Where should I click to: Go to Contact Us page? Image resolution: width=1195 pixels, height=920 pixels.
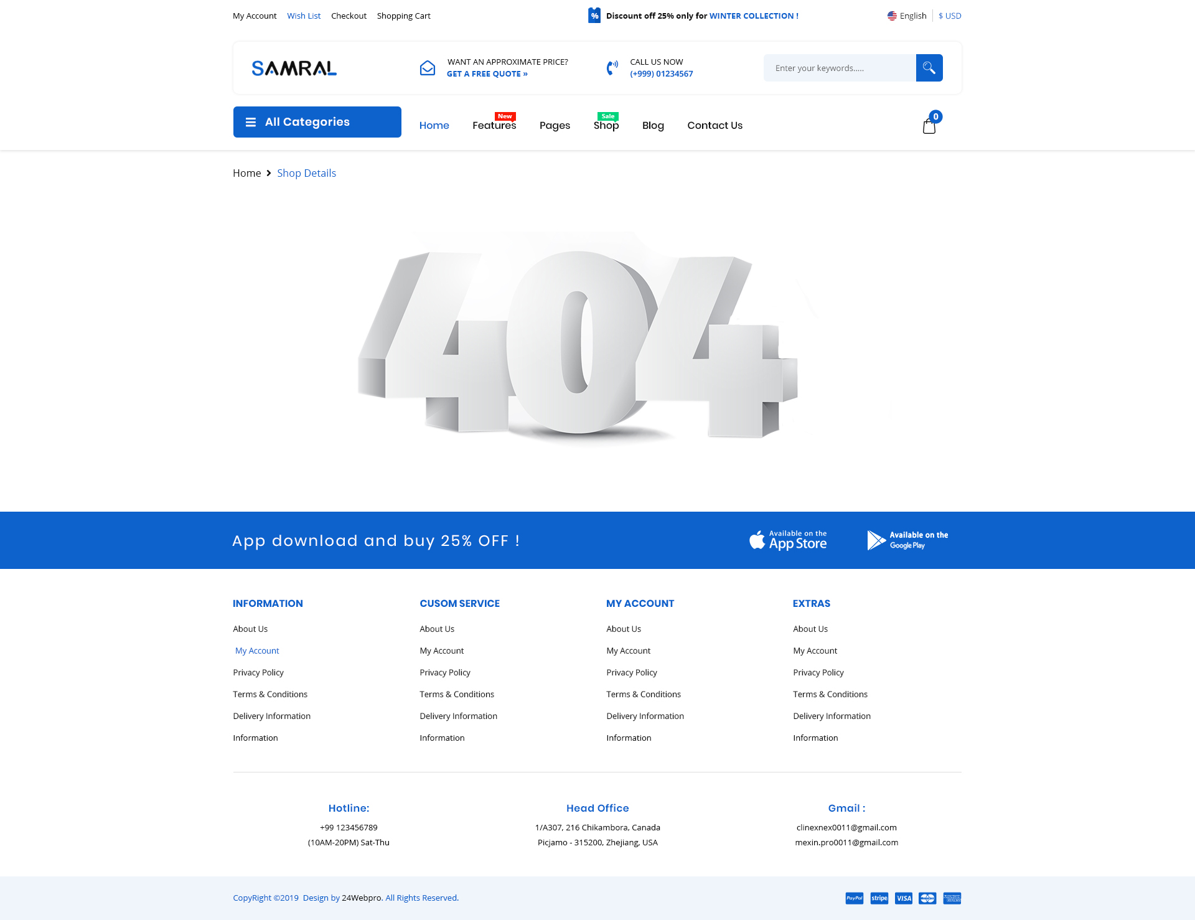(x=715, y=125)
